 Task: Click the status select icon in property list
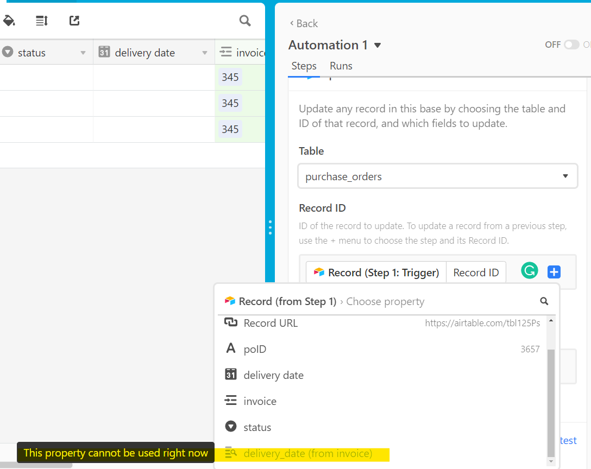point(231,427)
